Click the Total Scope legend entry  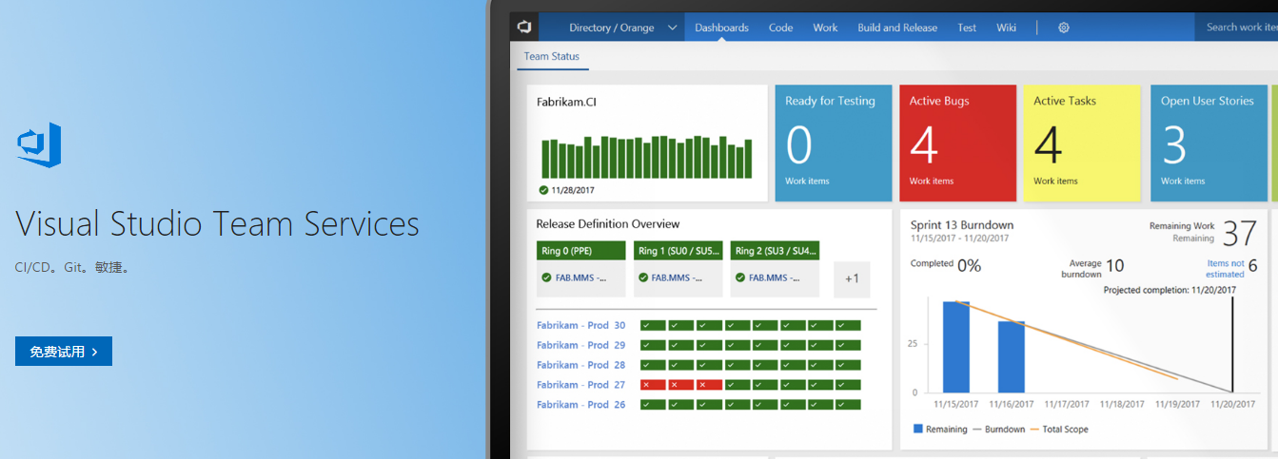[x=1059, y=430]
